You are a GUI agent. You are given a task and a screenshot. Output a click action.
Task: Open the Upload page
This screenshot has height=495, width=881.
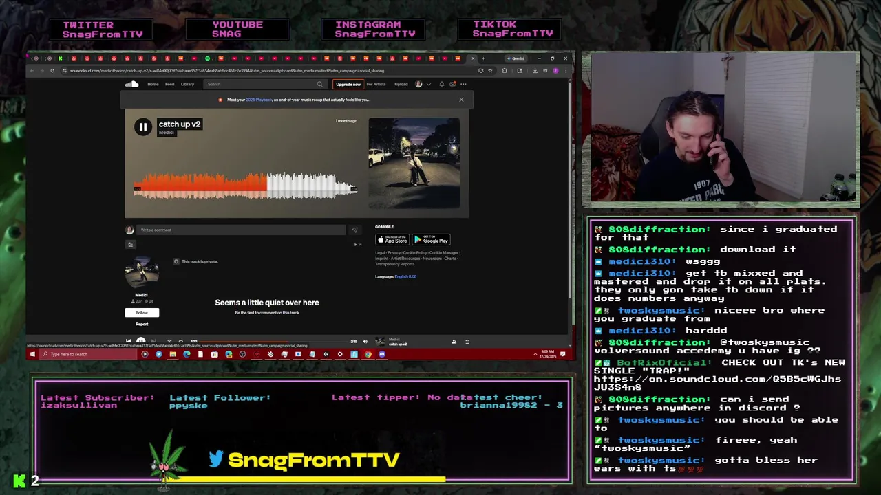pos(401,84)
